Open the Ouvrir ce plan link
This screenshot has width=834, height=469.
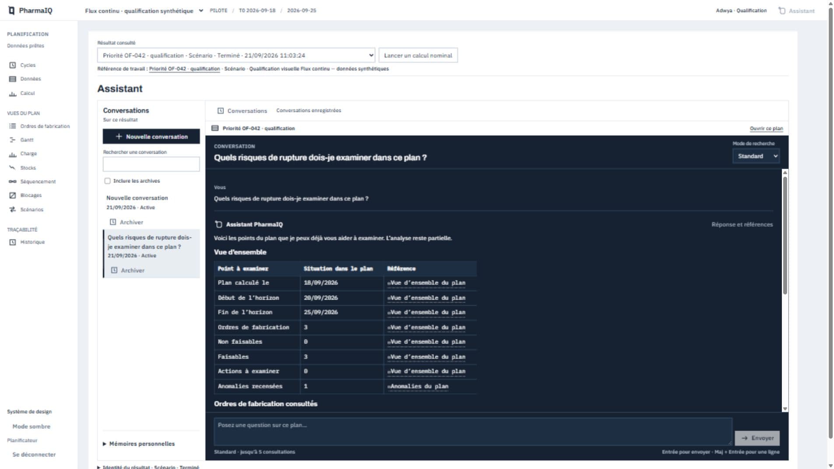pyautogui.click(x=766, y=129)
